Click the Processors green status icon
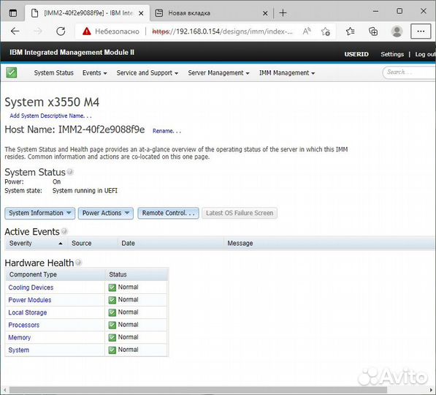436x395 pixels. pos(112,325)
